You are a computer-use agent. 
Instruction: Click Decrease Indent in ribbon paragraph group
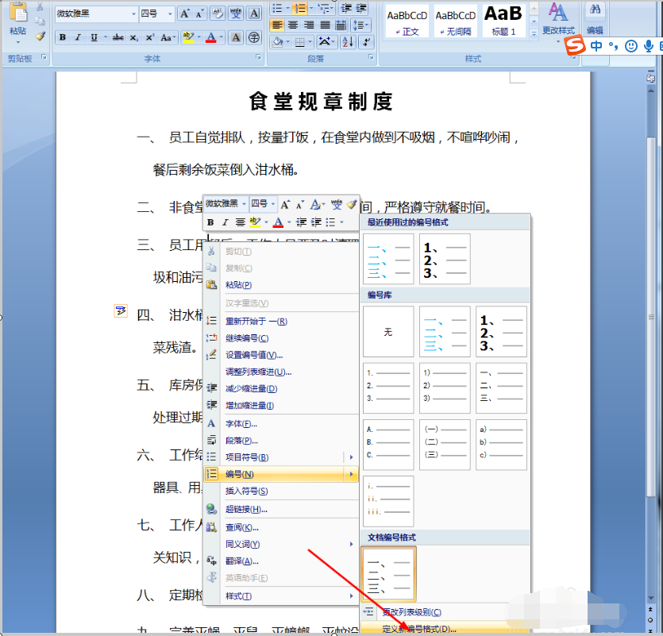pyautogui.click(x=346, y=8)
